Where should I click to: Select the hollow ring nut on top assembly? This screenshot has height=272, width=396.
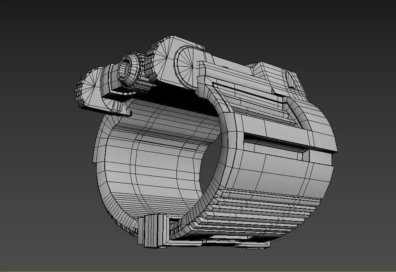click(129, 69)
